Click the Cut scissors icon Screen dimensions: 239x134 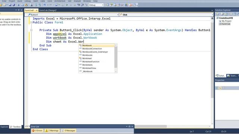click(x=19, y=5)
